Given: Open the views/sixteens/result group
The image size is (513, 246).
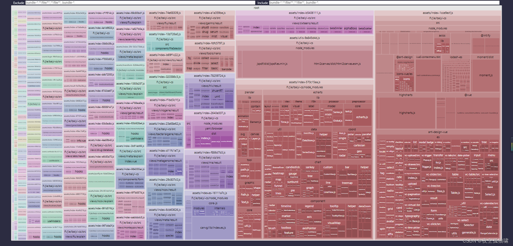Looking at the screenshot, I should tap(305, 23).
